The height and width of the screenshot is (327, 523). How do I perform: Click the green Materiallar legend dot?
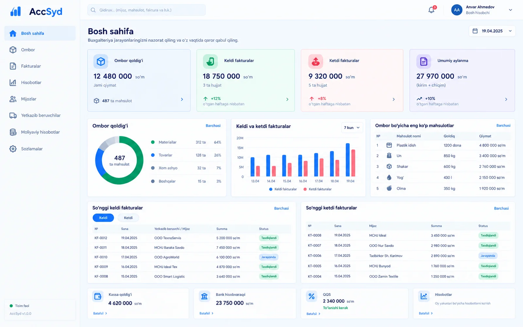153,142
